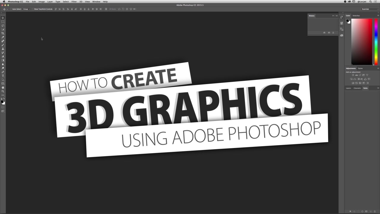Select the Path Selection tool
The width and height of the screenshot is (380, 214).
[x=3, y=80]
